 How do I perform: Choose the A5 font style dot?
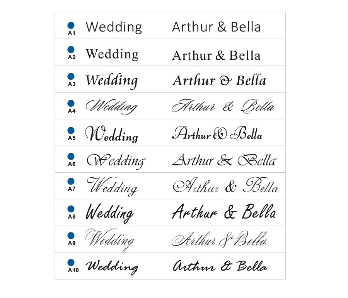(x=71, y=130)
